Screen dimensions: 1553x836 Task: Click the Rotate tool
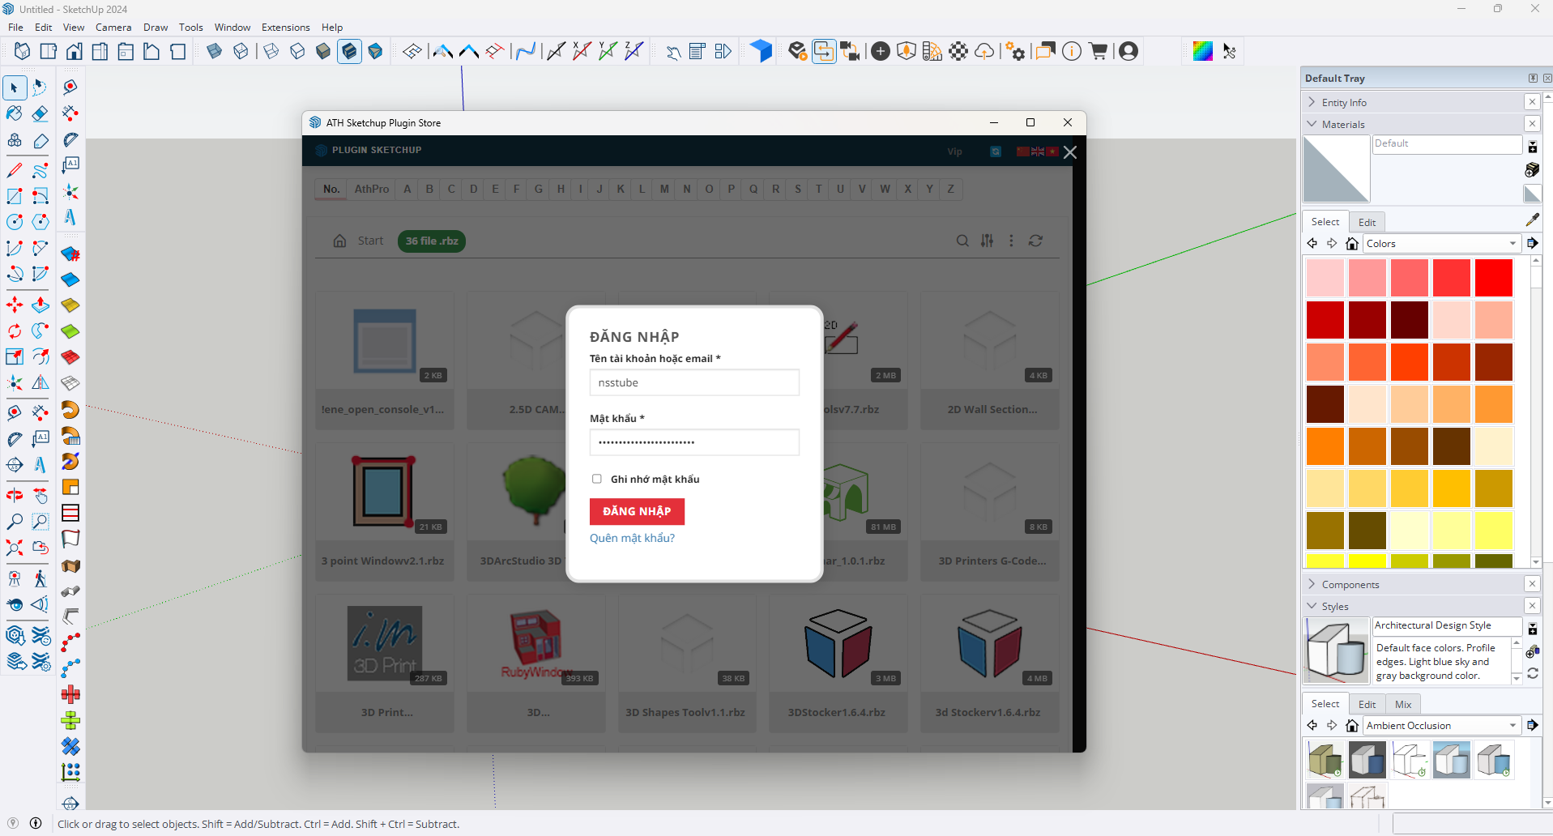coord(15,331)
